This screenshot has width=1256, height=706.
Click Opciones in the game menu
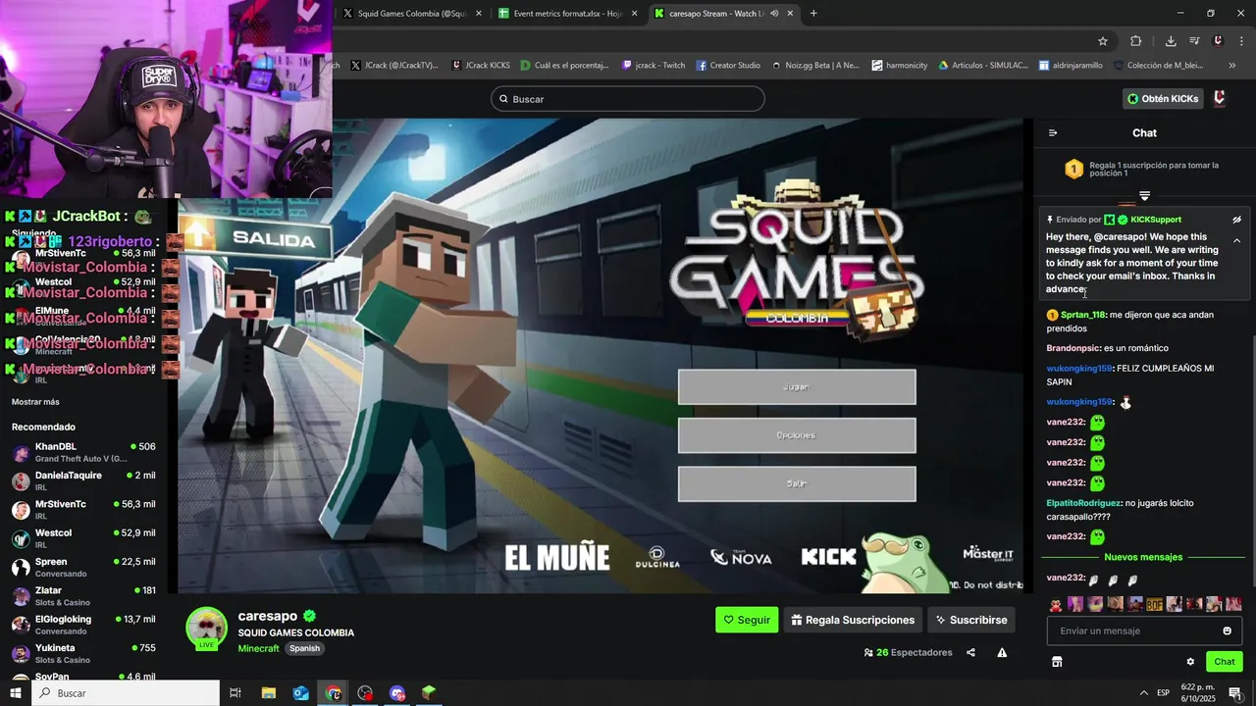(797, 435)
